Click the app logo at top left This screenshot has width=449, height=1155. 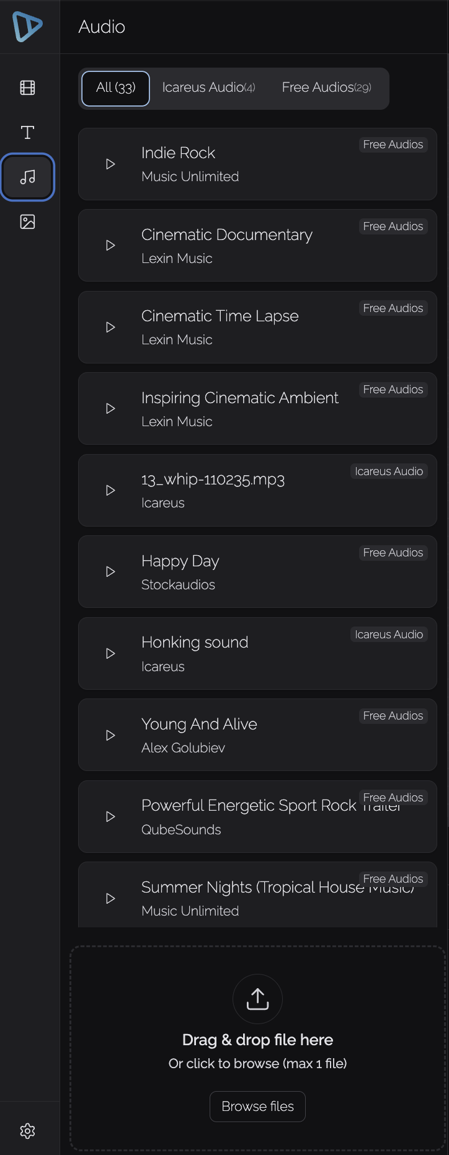28,27
